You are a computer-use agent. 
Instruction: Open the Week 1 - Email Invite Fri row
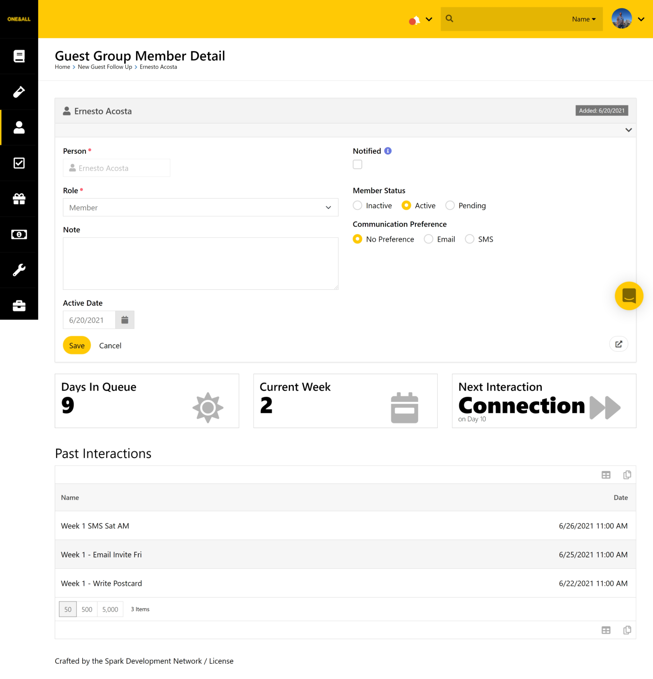point(345,555)
